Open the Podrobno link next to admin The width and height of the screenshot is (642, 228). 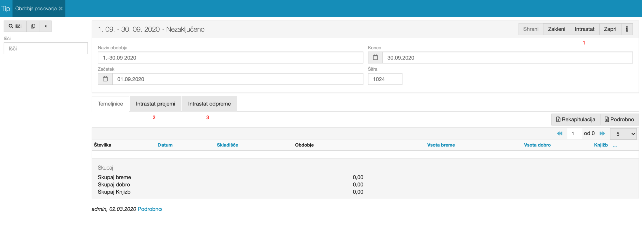149,209
